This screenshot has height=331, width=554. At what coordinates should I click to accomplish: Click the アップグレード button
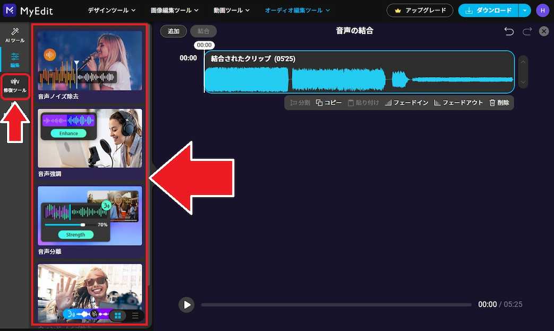(x=420, y=10)
